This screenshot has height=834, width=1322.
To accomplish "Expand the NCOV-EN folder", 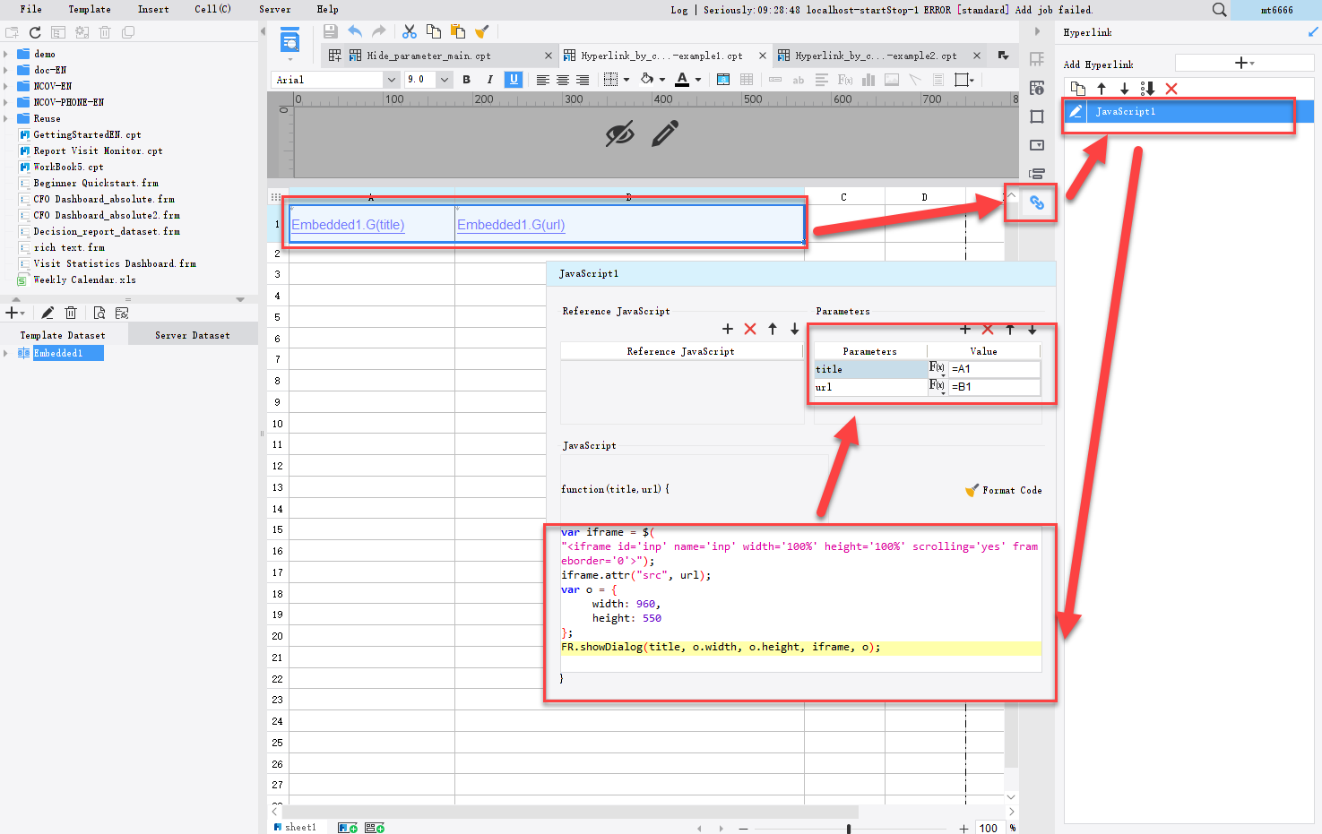I will (6, 86).
